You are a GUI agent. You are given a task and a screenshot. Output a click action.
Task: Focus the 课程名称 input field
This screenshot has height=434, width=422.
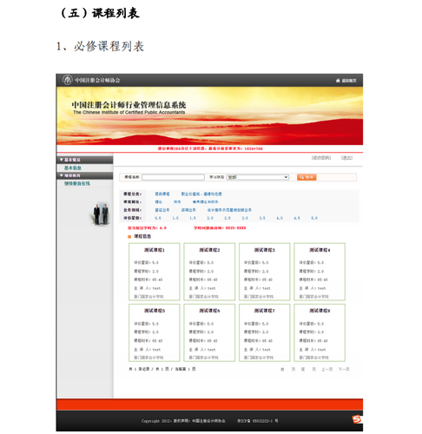[173, 177]
